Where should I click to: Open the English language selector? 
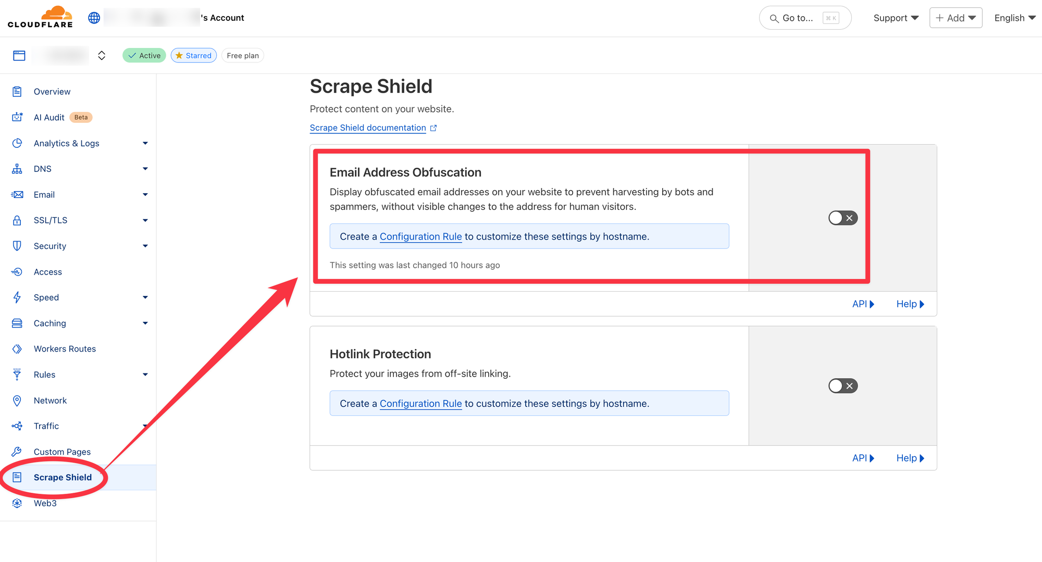(x=1014, y=18)
